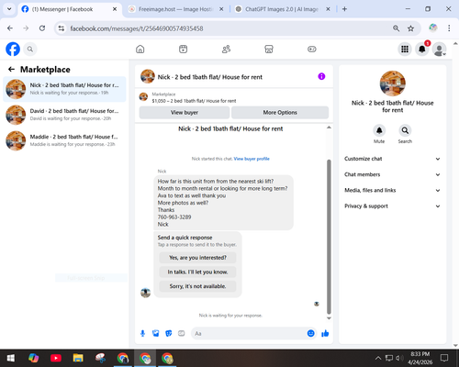
Task: Open the Facebook menu grid icon
Action: (x=405, y=49)
